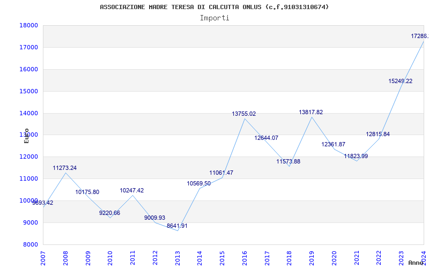The image size is (429, 268).
Task: Click the data label 10247.42
Action: click(132, 190)
